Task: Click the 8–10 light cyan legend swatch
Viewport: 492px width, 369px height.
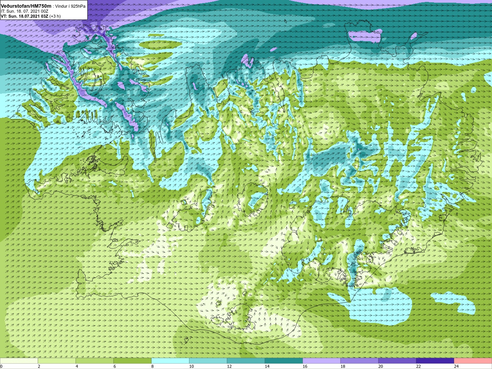Action: [170, 361]
